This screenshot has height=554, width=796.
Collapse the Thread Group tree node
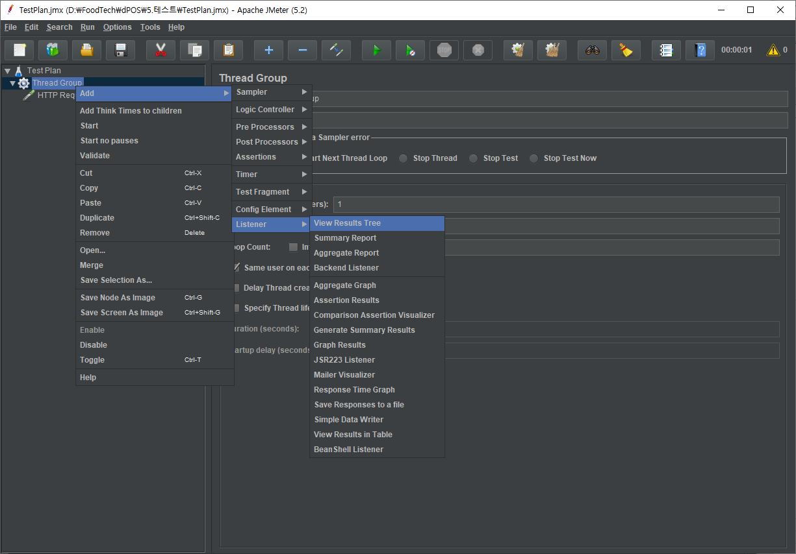pos(12,83)
